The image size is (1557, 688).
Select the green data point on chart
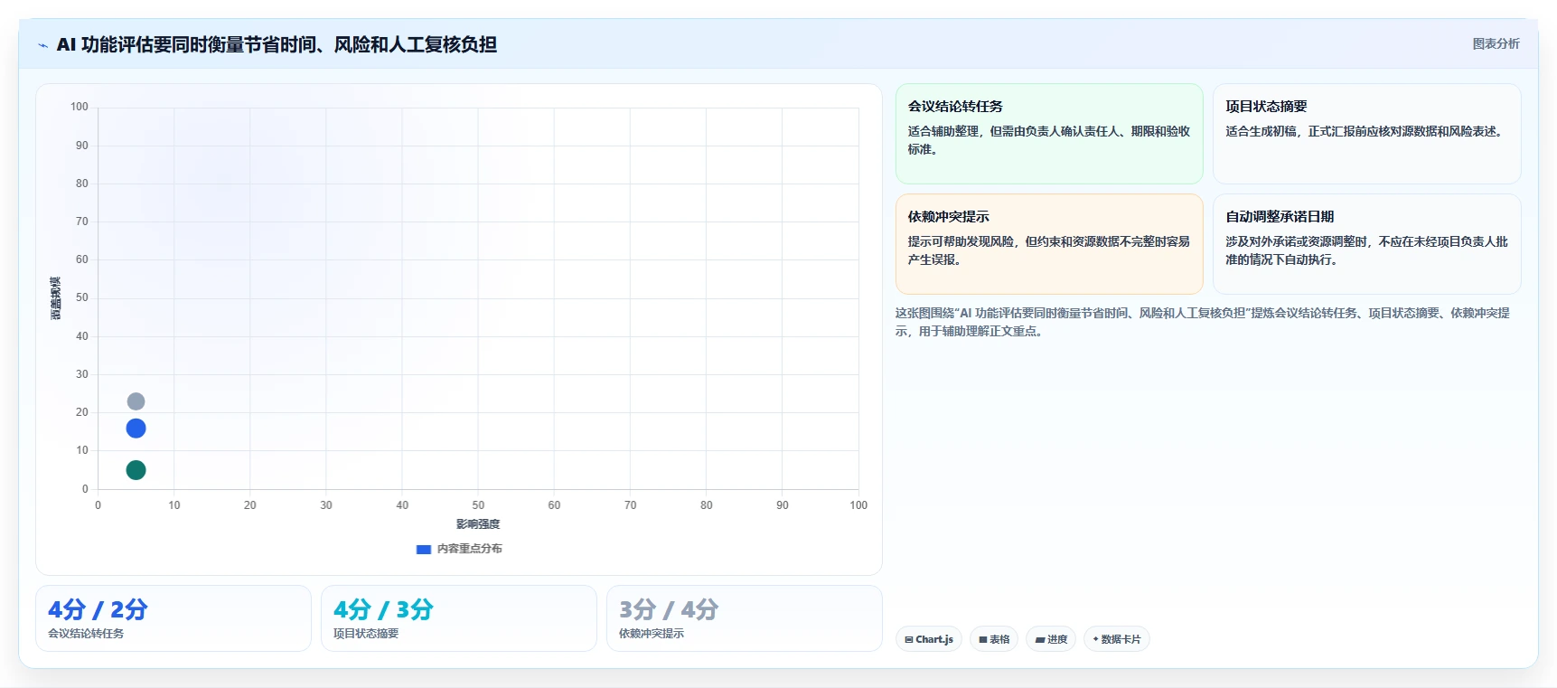[x=136, y=470]
